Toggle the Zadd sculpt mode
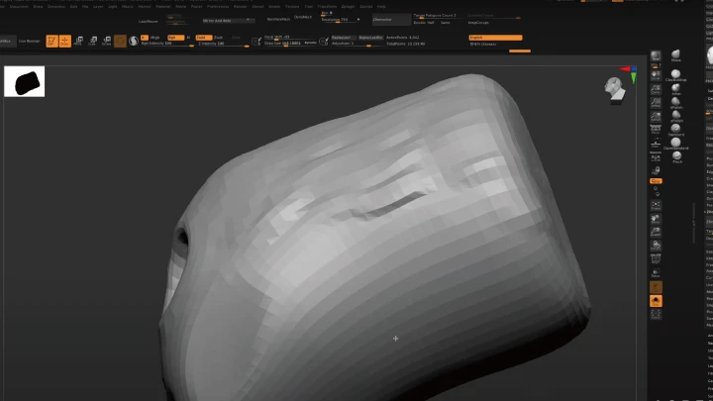713x401 pixels. click(204, 38)
